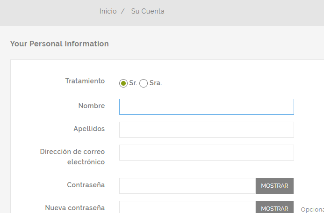The height and width of the screenshot is (213, 324).
Task: Click the Opcional hint text
Action: click(x=312, y=210)
